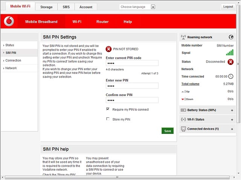
Task: Click the roaming network antenna icon
Action: tap(183, 37)
